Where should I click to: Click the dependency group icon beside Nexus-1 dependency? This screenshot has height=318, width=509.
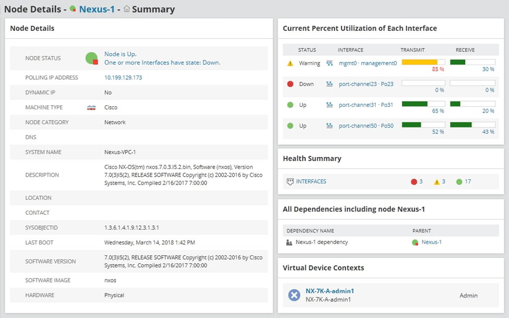point(289,242)
